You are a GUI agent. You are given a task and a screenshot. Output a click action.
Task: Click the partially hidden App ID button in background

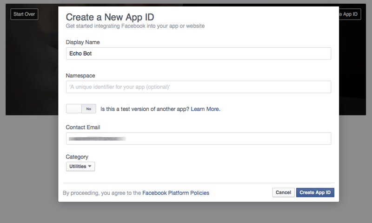350,14
